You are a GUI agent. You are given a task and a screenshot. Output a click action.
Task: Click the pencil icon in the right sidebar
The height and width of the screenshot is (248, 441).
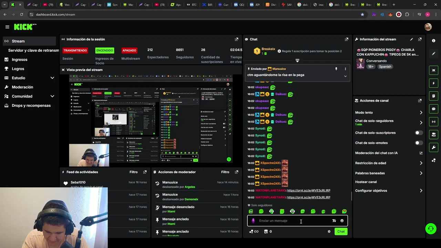pyautogui.click(x=433, y=53)
